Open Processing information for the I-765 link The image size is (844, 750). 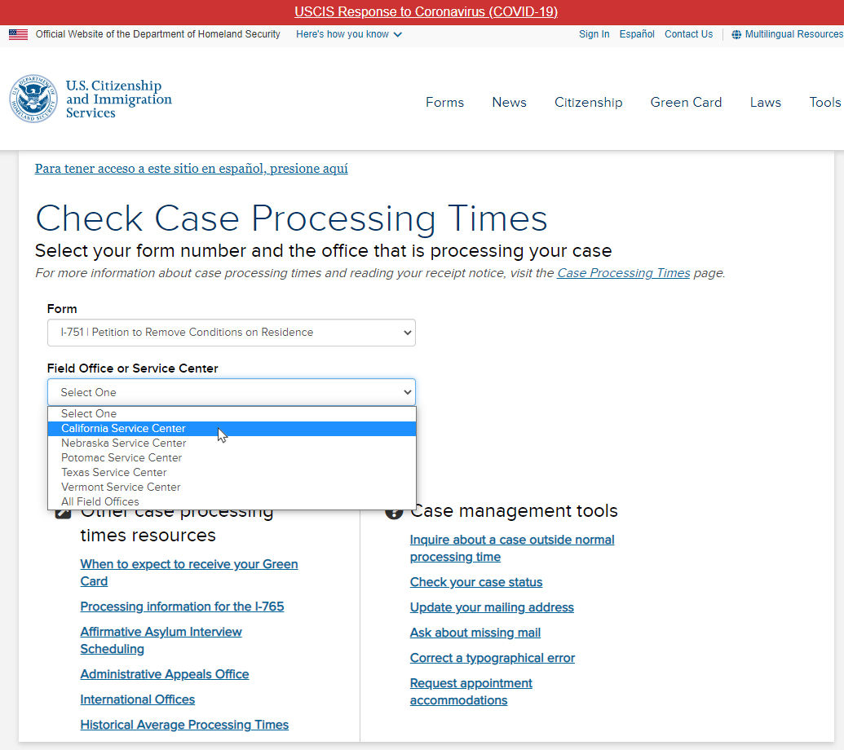point(182,607)
